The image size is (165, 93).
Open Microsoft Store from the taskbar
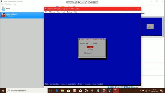click(x=69, y=91)
